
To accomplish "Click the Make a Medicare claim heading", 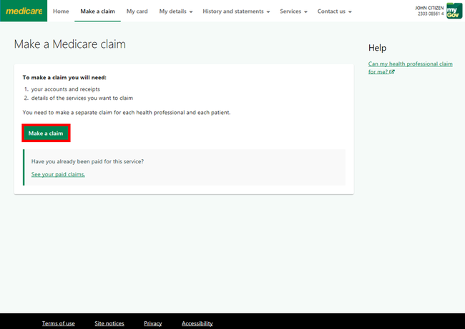I will click(x=70, y=44).
